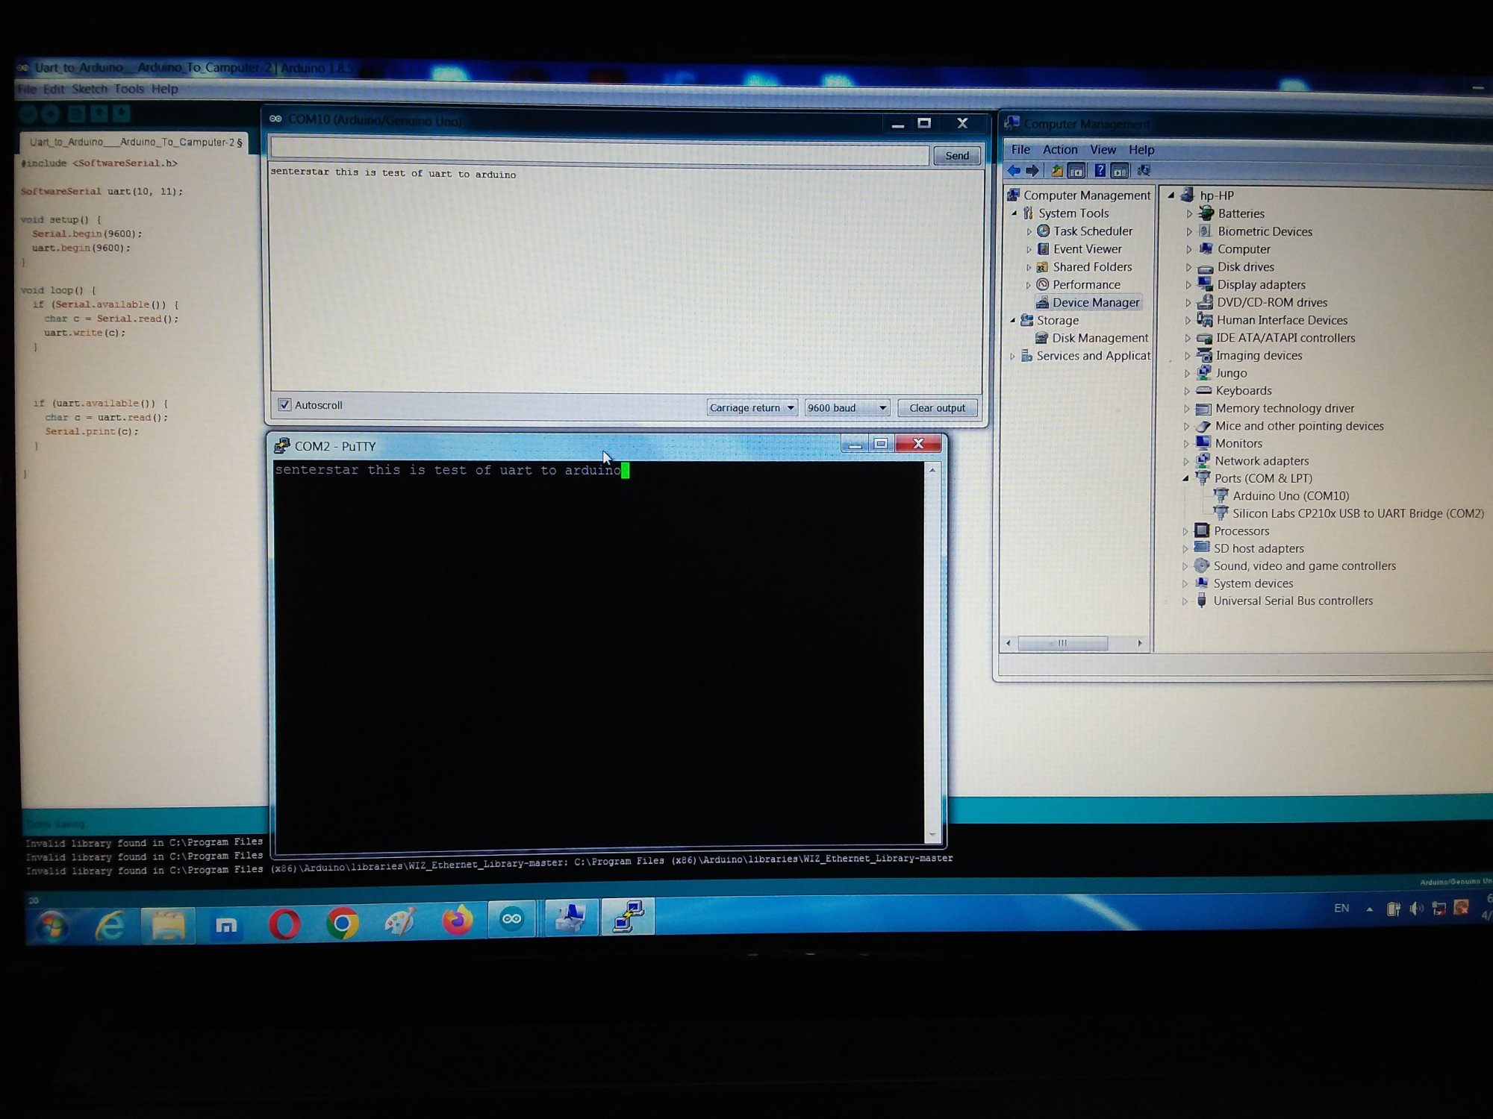Switch to PuTTY taskbar icon
Image resolution: width=1493 pixels, height=1119 pixels.
628,917
